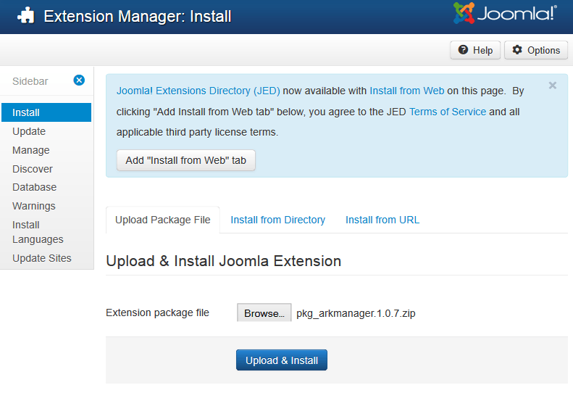Select Discover in the sidebar

(x=33, y=169)
